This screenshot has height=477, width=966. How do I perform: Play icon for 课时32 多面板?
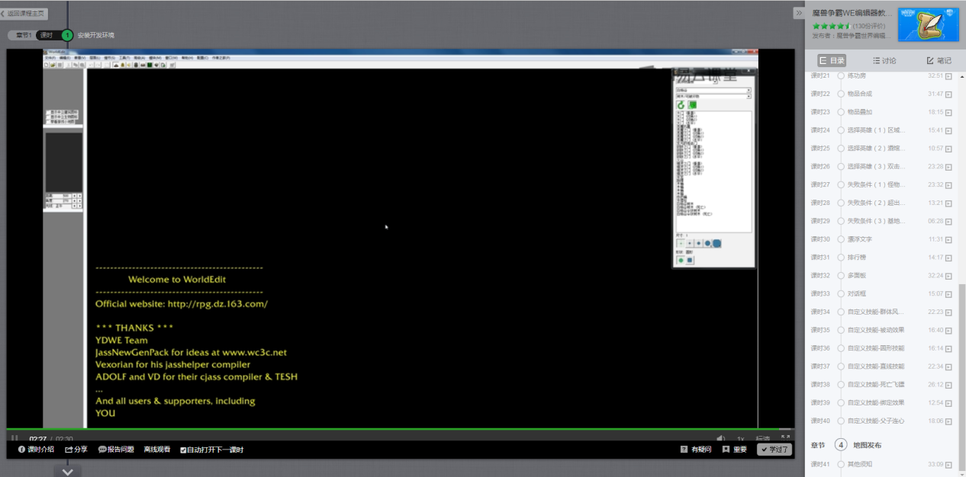click(x=949, y=275)
